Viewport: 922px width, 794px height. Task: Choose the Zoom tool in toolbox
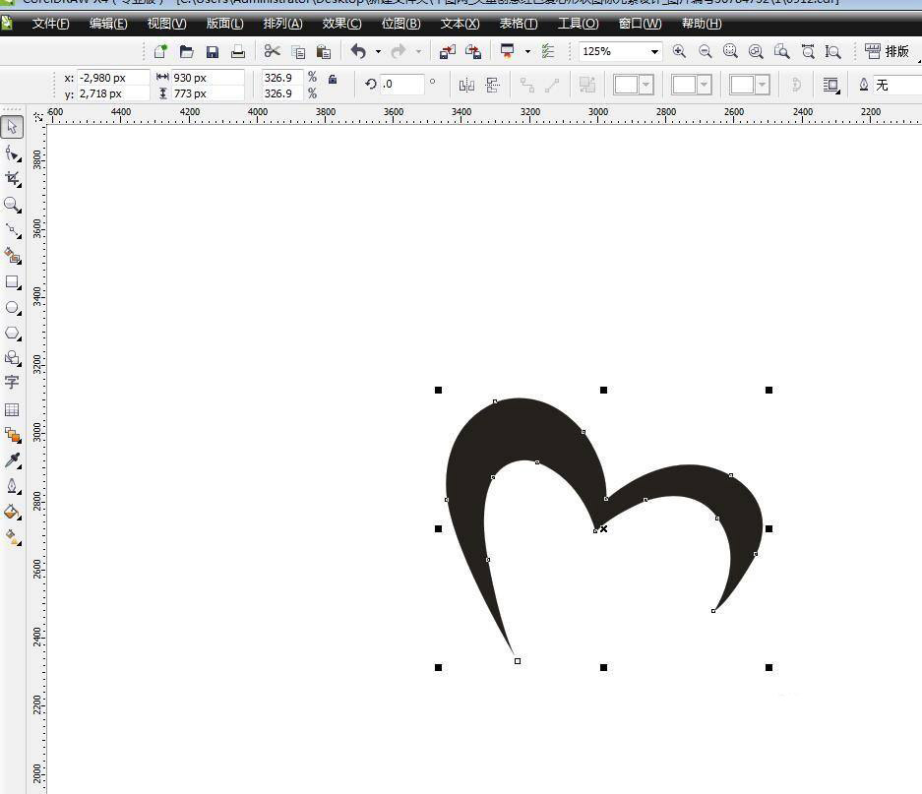[x=12, y=204]
